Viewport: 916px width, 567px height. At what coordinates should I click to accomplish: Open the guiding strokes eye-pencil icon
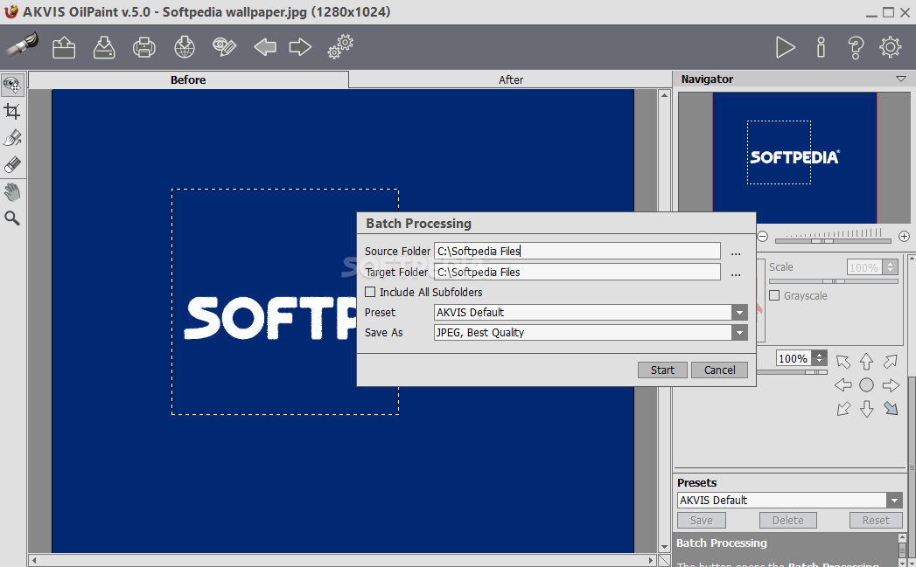pos(224,47)
